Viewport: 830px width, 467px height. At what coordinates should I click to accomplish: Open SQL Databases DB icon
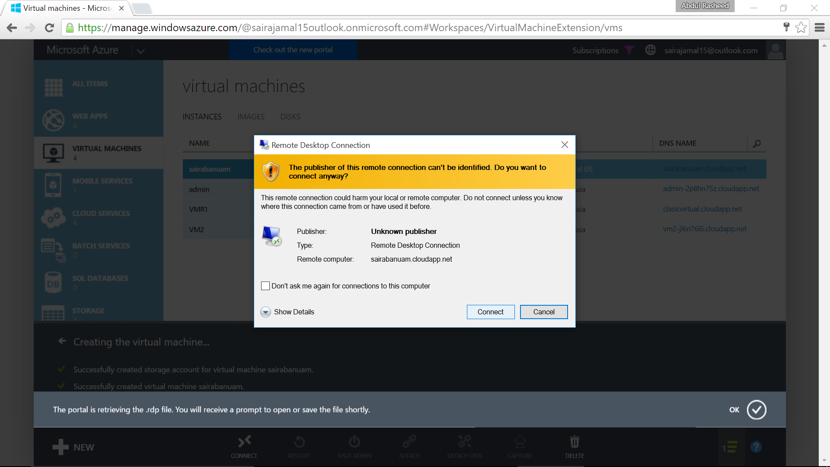pos(53,282)
